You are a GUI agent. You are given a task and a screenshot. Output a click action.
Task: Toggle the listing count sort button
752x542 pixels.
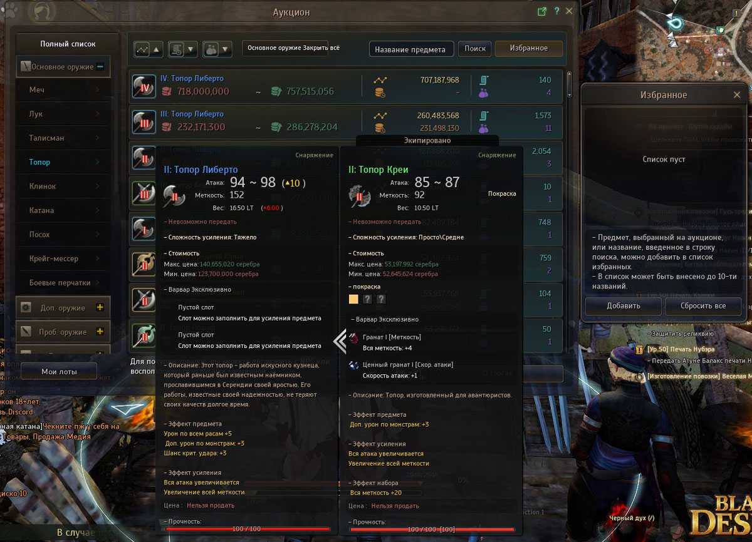point(183,49)
